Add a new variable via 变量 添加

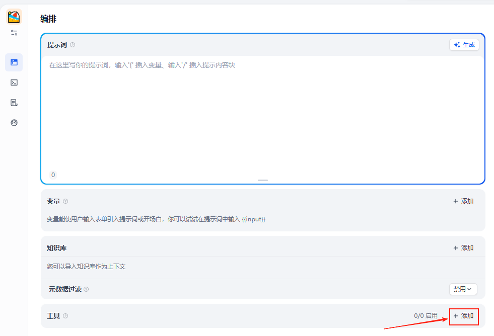pyautogui.click(x=463, y=201)
